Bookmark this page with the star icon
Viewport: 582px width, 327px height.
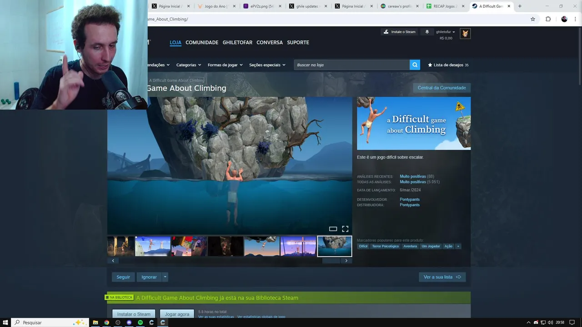pyautogui.click(x=533, y=19)
